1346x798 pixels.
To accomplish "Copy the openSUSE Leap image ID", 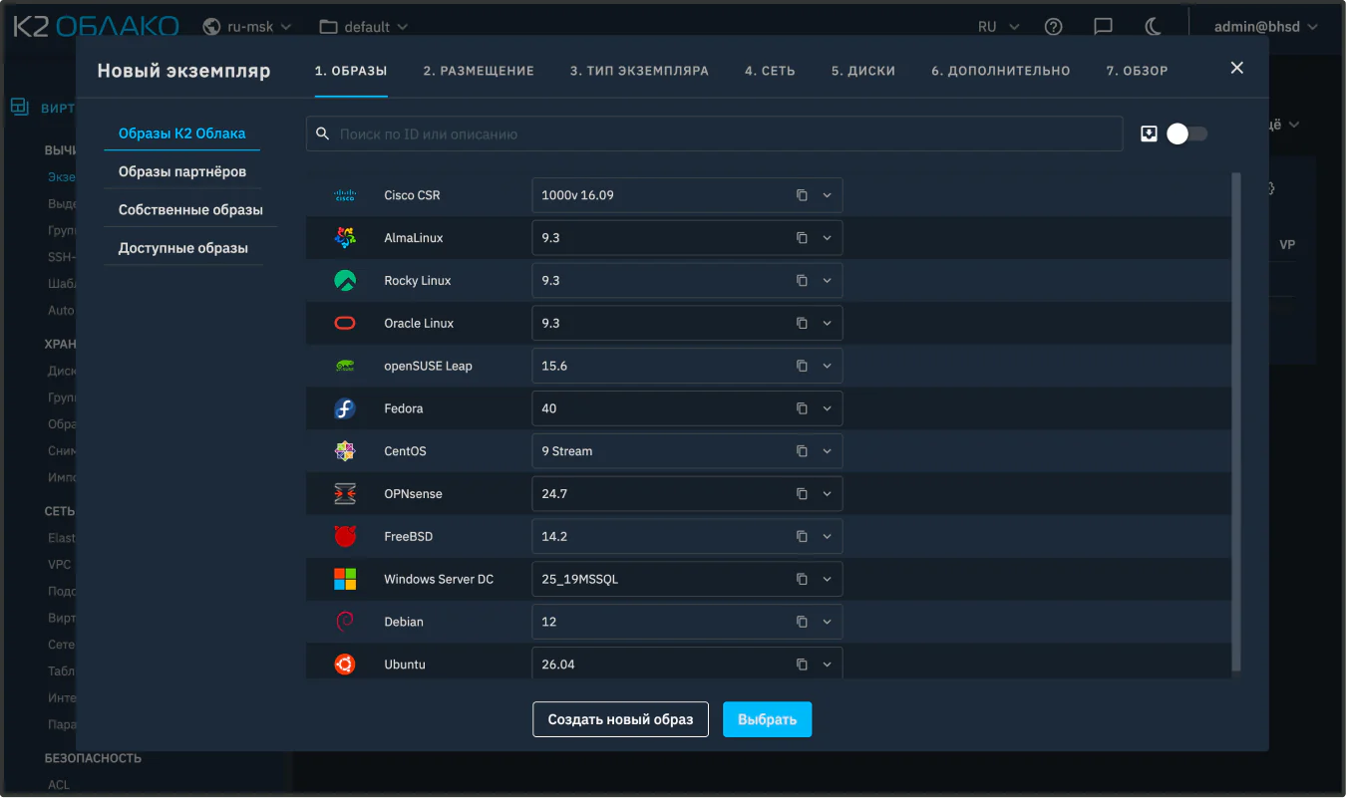I will pyautogui.click(x=802, y=367).
